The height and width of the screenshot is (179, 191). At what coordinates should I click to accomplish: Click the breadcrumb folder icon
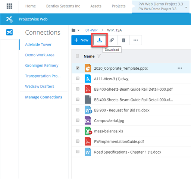click(x=73, y=30)
